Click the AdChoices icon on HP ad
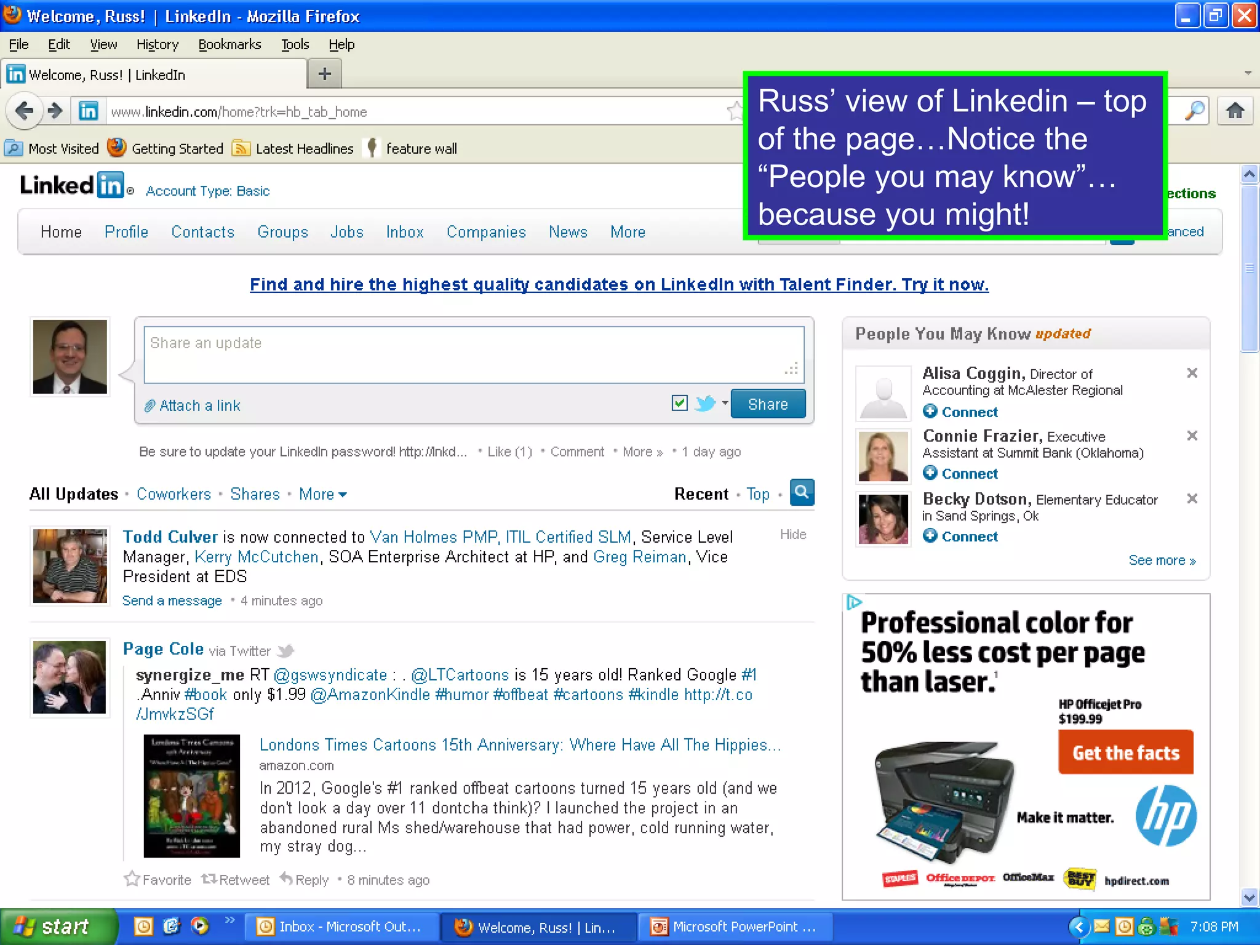The image size is (1260, 945). [x=854, y=602]
